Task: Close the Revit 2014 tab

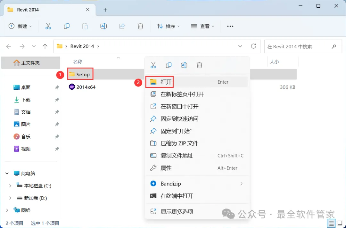Action: point(87,10)
